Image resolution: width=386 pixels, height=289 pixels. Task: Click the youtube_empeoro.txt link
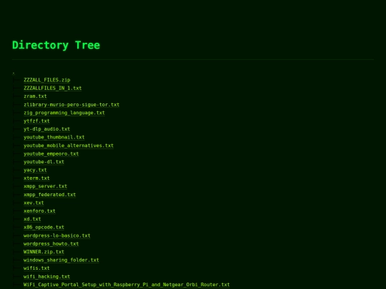click(51, 153)
